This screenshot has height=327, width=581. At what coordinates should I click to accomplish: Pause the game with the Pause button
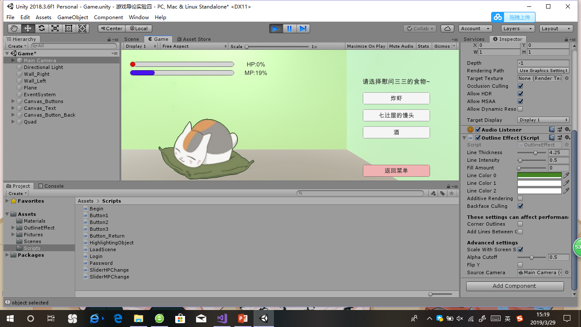point(289,29)
